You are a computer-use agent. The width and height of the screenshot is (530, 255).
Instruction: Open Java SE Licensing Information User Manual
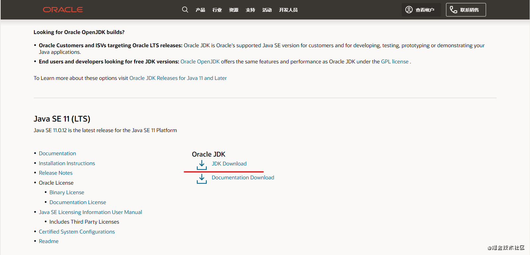tap(91, 212)
